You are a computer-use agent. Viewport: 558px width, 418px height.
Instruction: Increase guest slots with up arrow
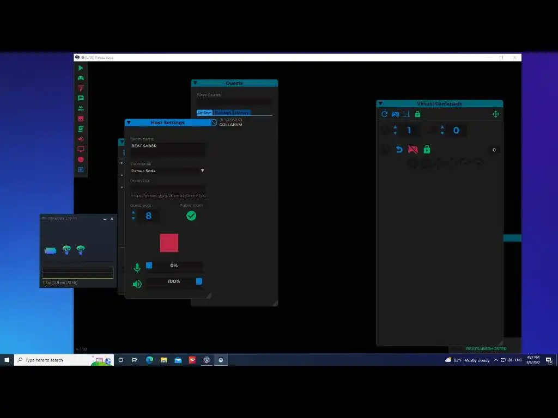click(134, 213)
